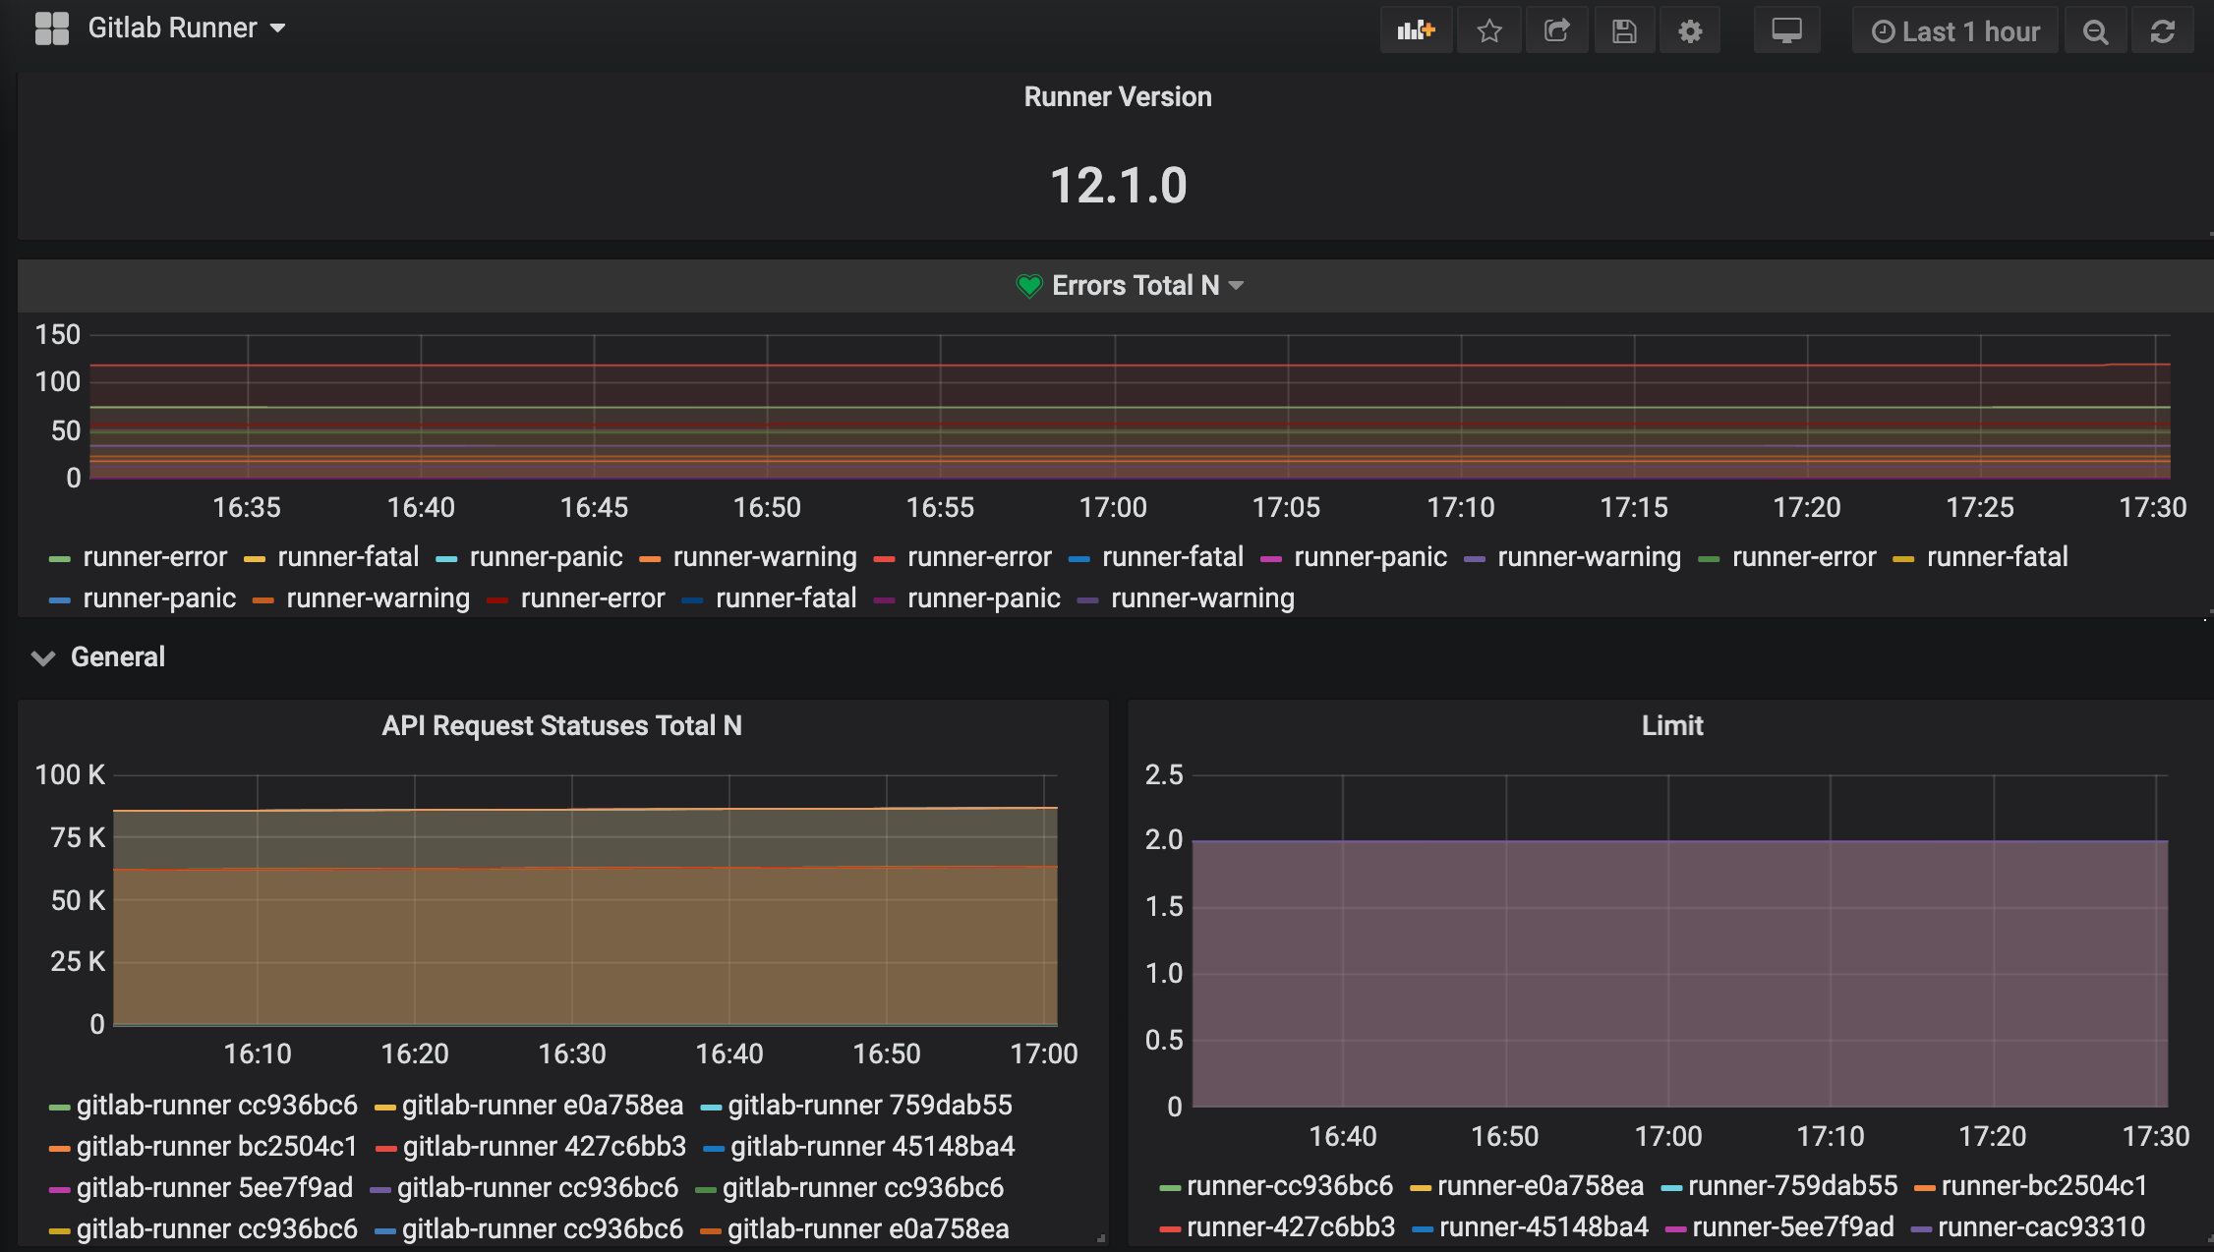Click the red swatch beside gitlab-runner 427c6bb3

pos(385,1148)
